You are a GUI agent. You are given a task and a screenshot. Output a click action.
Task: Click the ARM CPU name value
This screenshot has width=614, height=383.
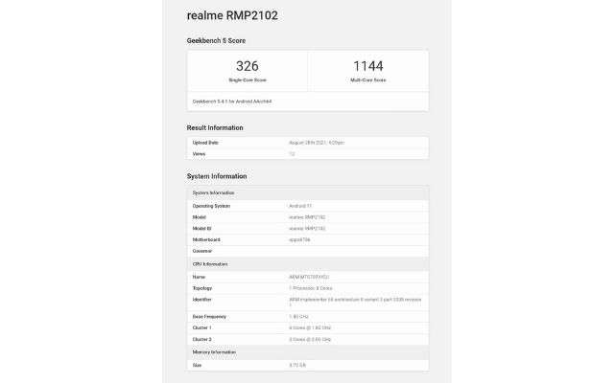[x=309, y=277]
